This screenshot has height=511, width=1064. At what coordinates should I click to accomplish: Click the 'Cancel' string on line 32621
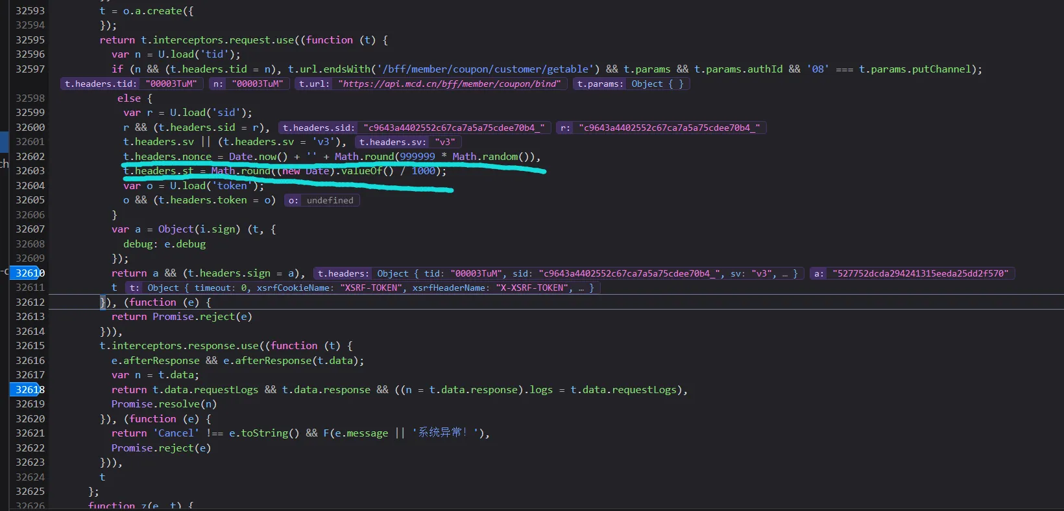176,433
